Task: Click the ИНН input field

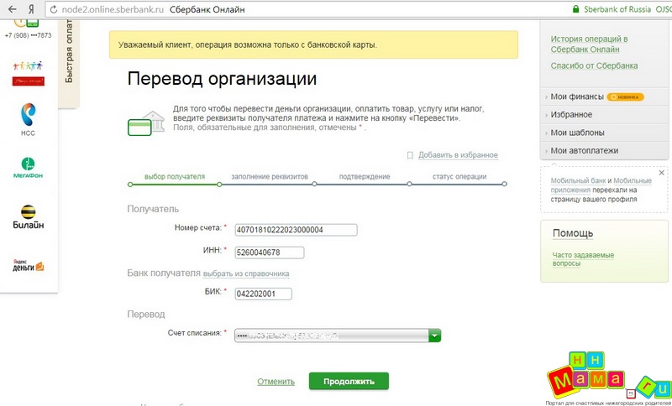Action: pyautogui.click(x=270, y=252)
